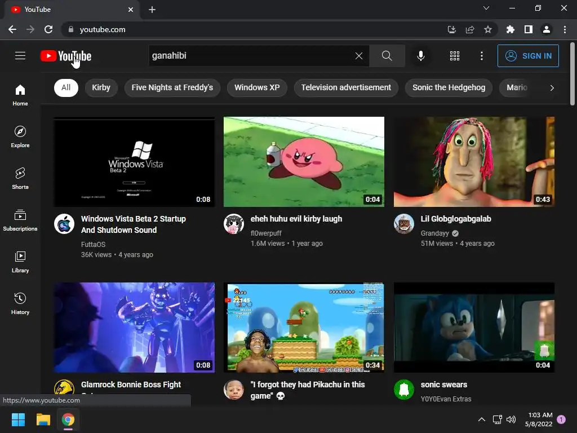
Task: Open the YouTube apps grid
Action: click(455, 56)
